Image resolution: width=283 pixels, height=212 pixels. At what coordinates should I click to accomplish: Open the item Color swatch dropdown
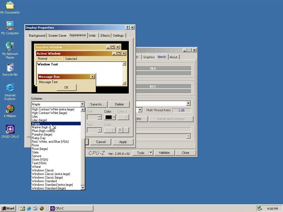coord(110,117)
